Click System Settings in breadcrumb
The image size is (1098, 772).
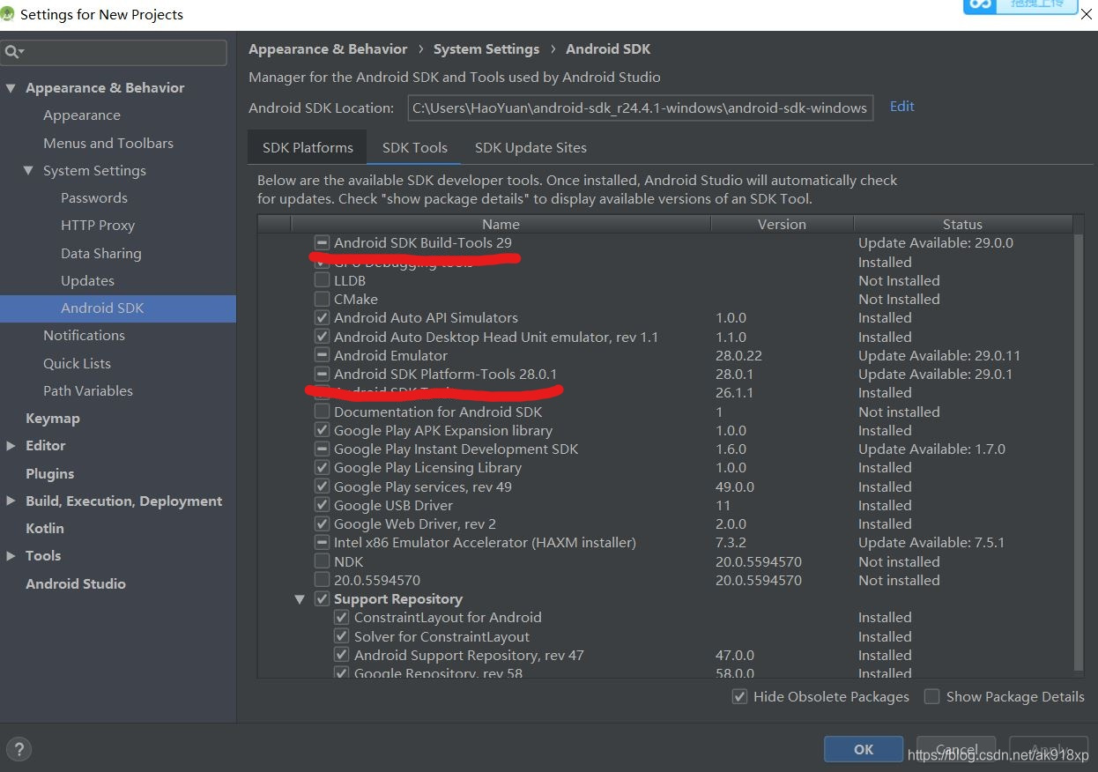486,49
